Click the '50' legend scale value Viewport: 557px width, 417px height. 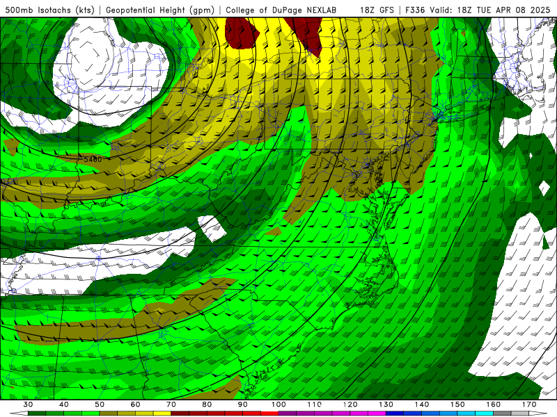pos(100,404)
